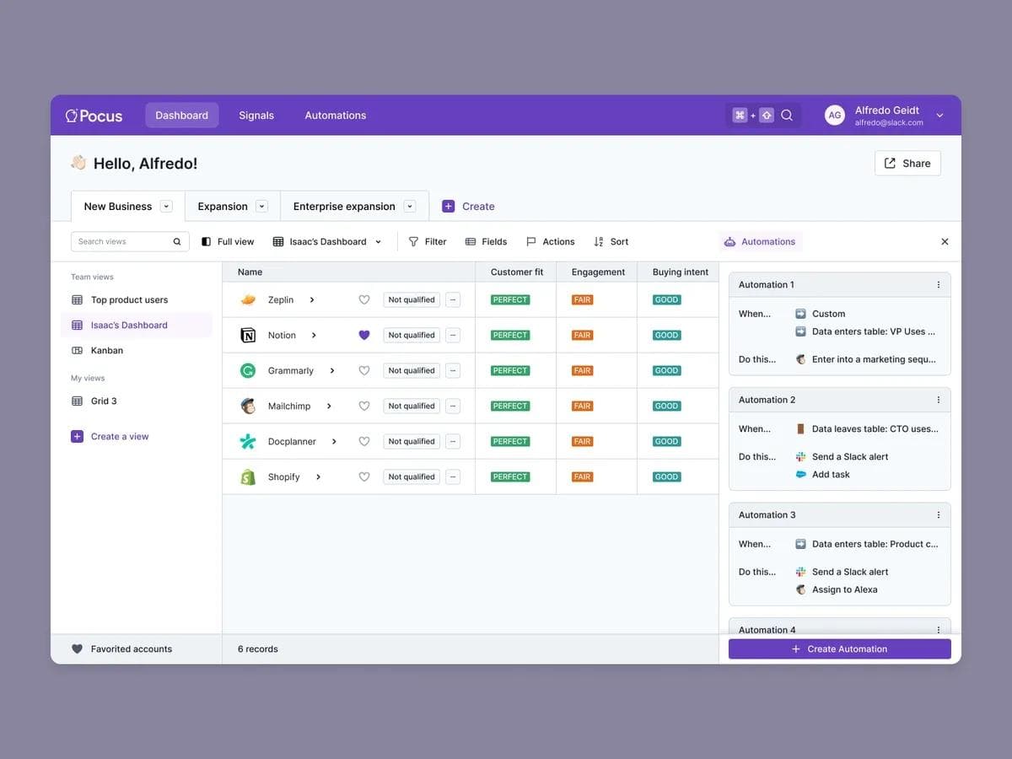Open the Kanban view

[x=106, y=351]
